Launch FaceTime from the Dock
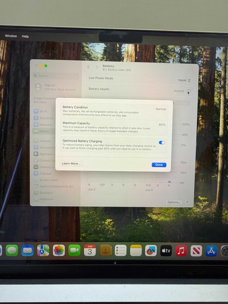The image size is (228, 304). point(74,250)
